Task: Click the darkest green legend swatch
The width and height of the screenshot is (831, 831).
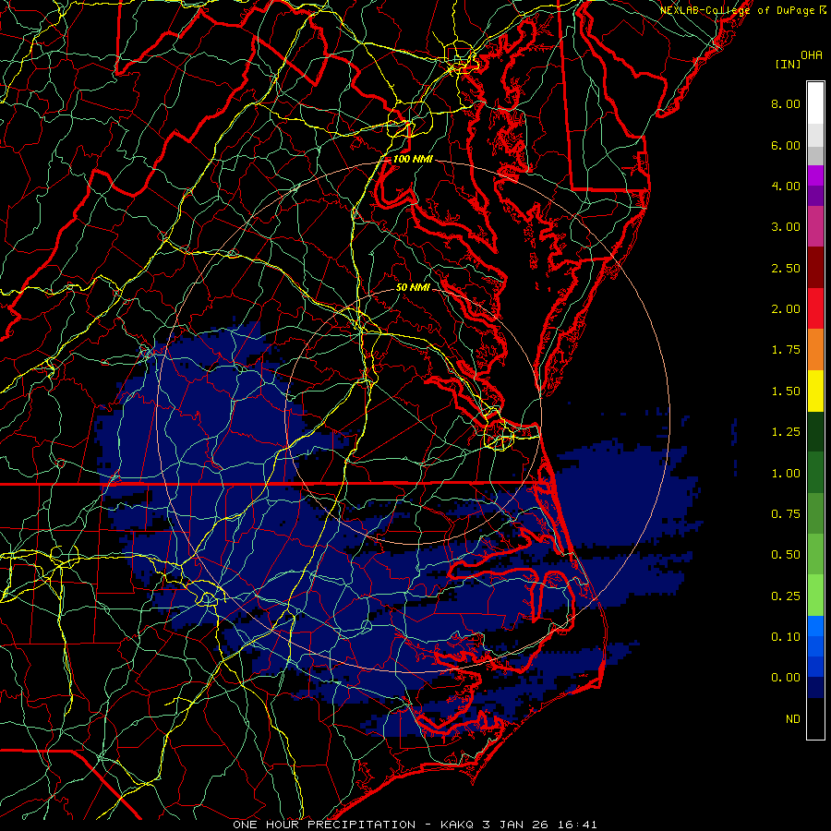Action: click(x=815, y=431)
